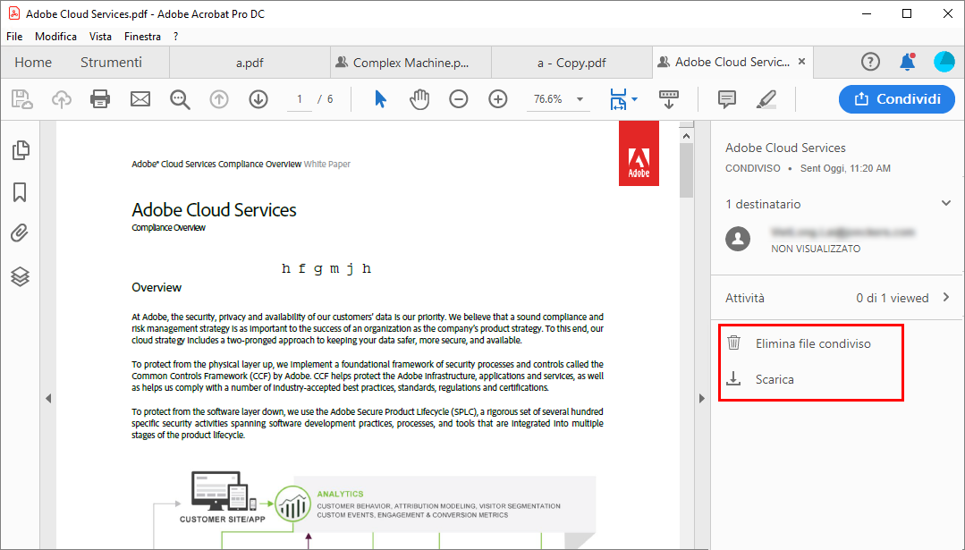This screenshot has height=550, width=965.
Task: Click the scrollbar up arrow
Action: pyautogui.click(x=686, y=136)
